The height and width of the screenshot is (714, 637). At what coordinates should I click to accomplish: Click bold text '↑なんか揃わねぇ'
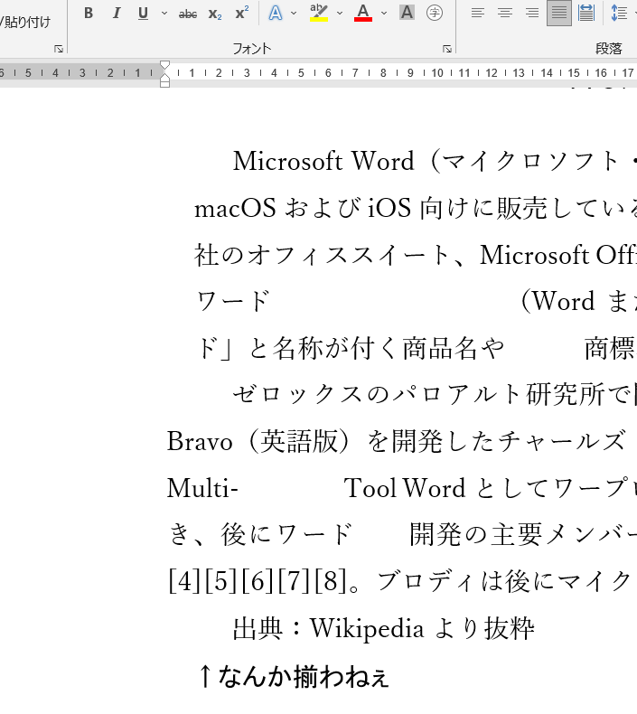click(294, 676)
